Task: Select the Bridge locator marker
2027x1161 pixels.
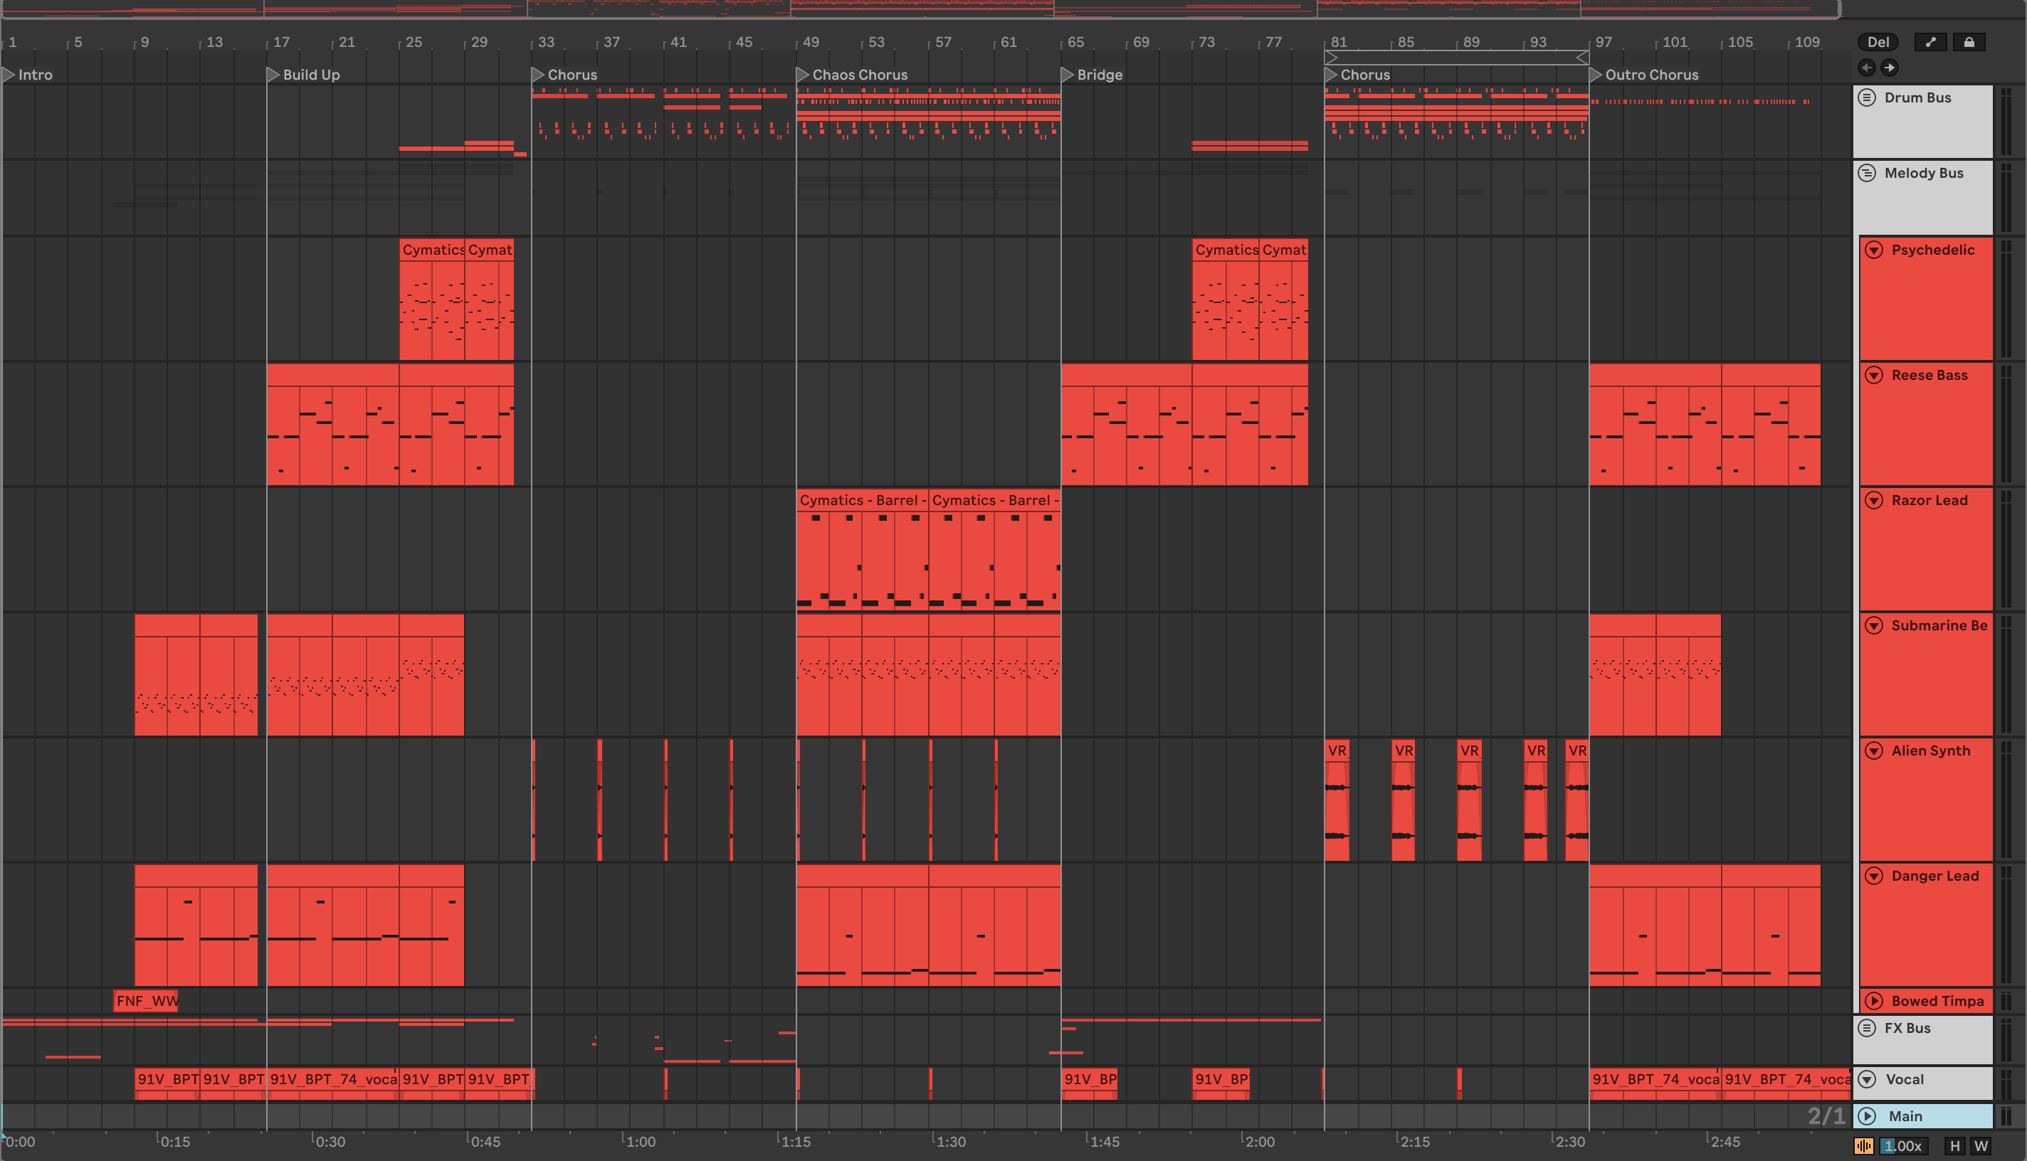Action: tap(1068, 75)
